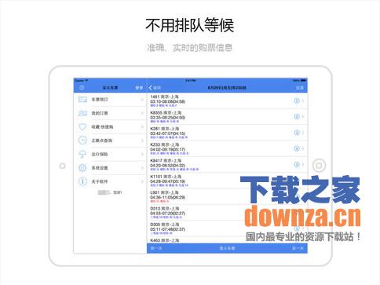Tap the clock icon in sidebar header

[82, 88]
